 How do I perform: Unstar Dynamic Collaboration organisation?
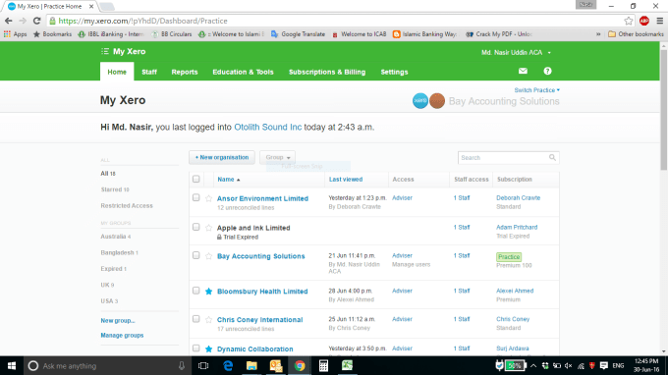(x=208, y=349)
